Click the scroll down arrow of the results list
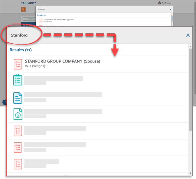This screenshot has width=196, height=179. click(x=190, y=173)
